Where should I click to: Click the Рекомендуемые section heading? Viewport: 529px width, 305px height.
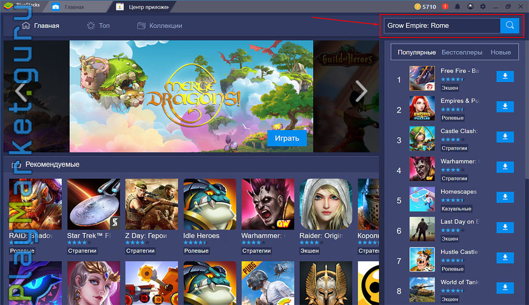coord(52,165)
